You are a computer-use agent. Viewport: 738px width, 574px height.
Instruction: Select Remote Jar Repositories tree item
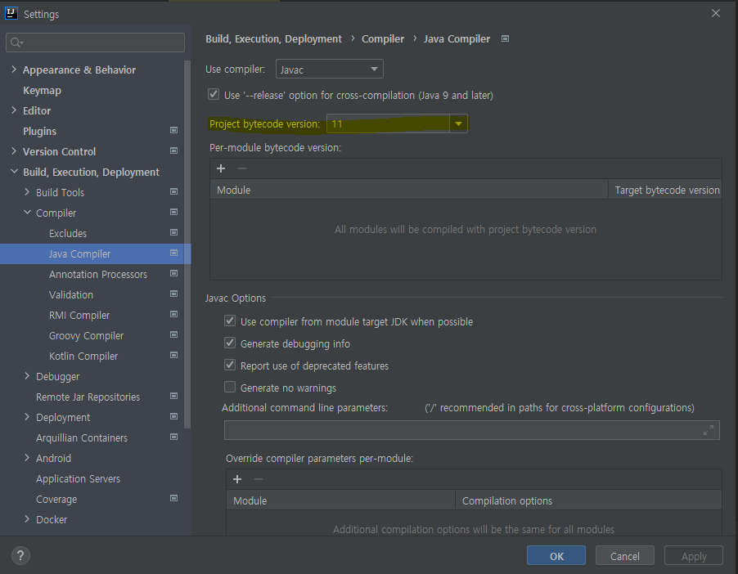pyautogui.click(x=88, y=397)
